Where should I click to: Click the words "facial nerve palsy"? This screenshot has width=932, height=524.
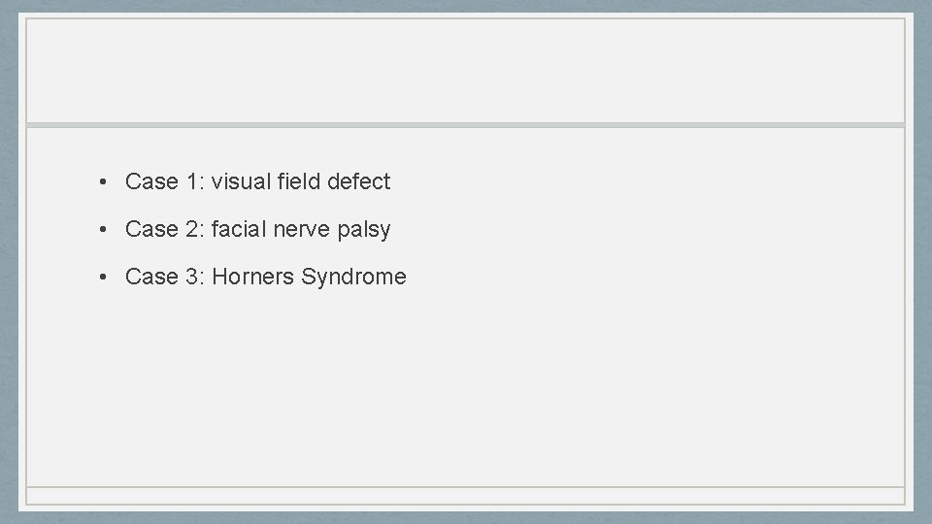[301, 229]
